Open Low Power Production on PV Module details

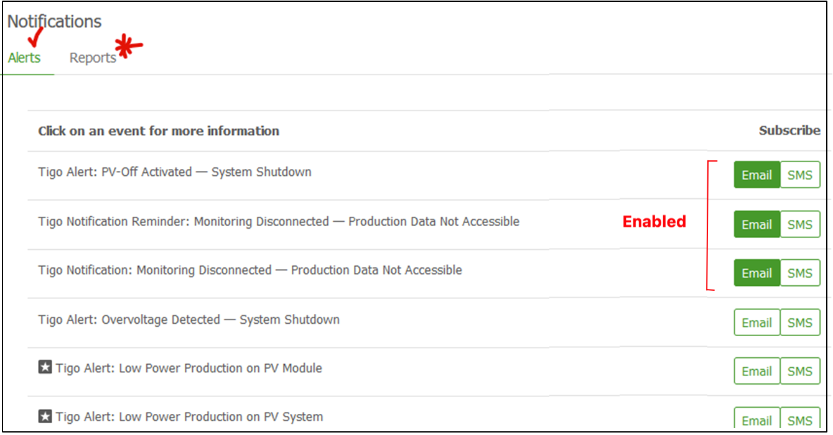[x=189, y=369]
